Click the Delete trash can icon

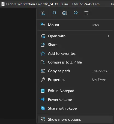[x=86, y=13]
